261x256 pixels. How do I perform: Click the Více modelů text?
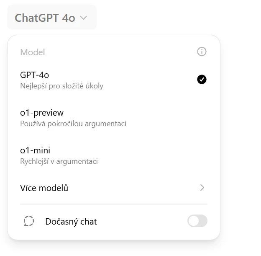coord(44,188)
